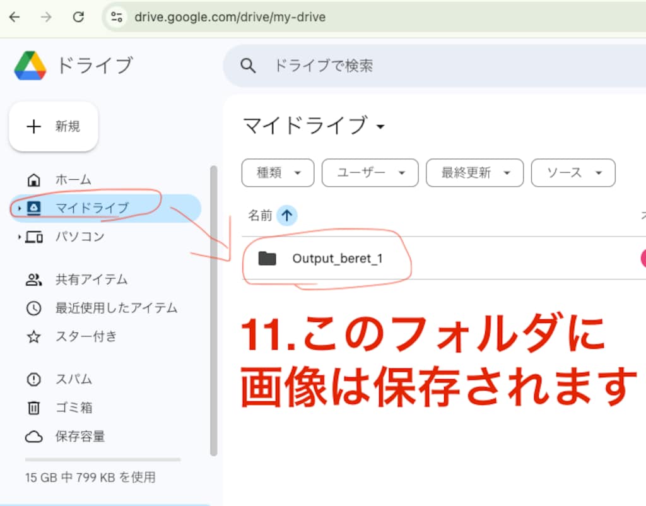
Task: Open the 種類 filter dropdown
Action: click(x=278, y=173)
